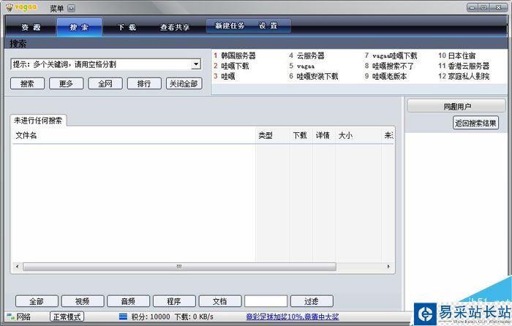
Task: Click the 全网 button
Action: [x=105, y=83]
